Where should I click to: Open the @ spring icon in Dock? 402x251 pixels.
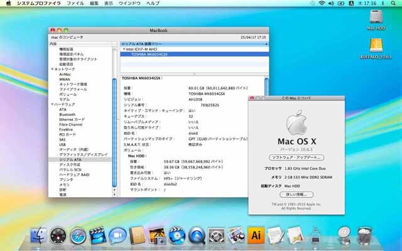pyautogui.click(x=344, y=235)
